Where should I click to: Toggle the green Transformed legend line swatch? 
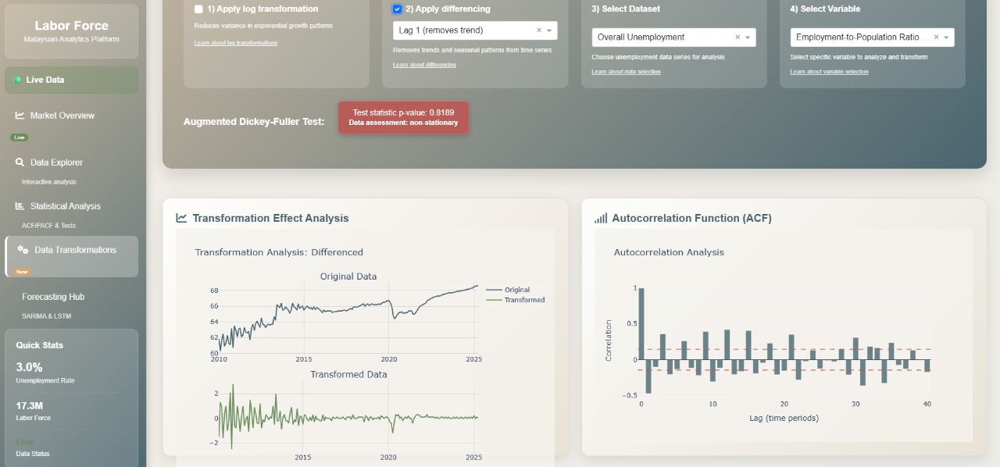coord(494,300)
